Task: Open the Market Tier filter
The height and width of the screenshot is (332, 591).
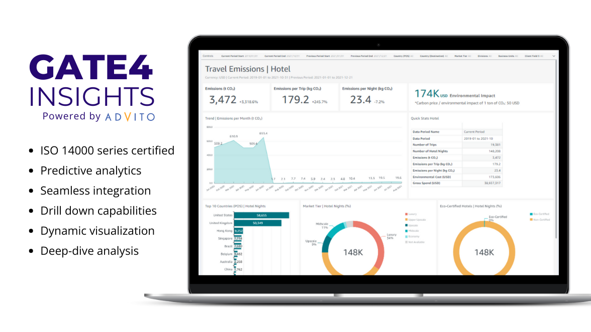Action: click(463, 56)
